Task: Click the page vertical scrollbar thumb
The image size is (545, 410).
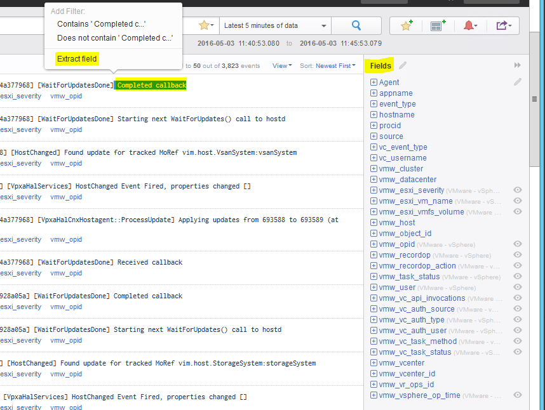Action: (x=535, y=99)
